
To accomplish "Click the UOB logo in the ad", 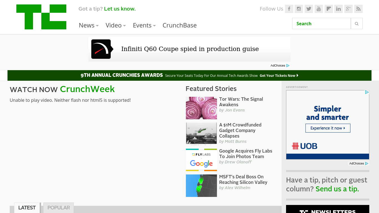I will (x=305, y=146).
